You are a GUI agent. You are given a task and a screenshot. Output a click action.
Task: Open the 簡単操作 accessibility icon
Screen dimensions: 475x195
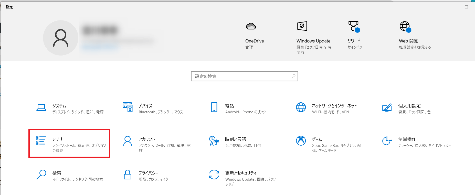[x=387, y=141]
